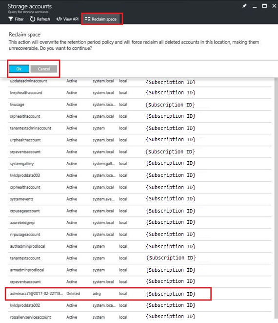Click the vertical scrollbar of the list
The image size is (278, 323).
point(276,198)
